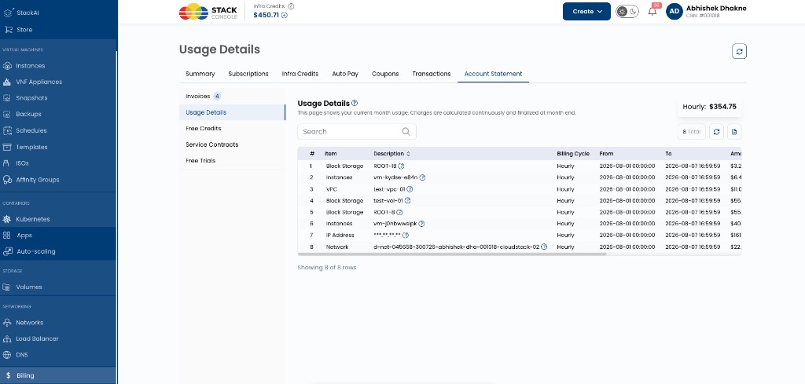The width and height of the screenshot is (805, 384).
Task: Click info icon next to vm-j0nbwwsipk
Action: (421, 224)
